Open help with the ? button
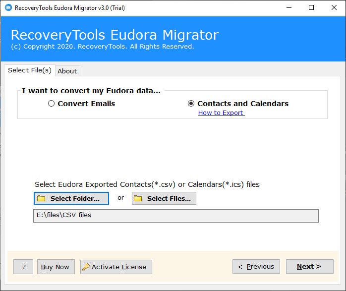This screenshot has height=291, width=346. (23, 267)
